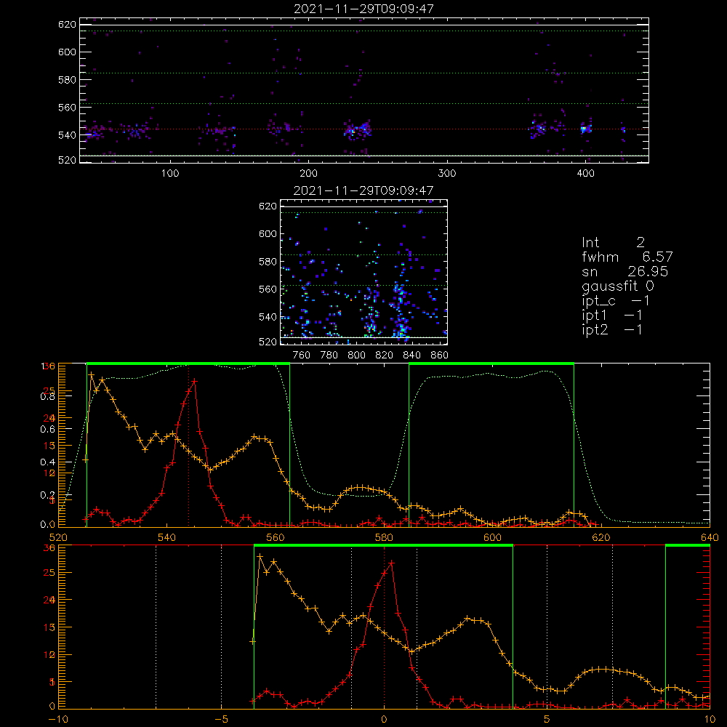Click x-axis label 800 on middle plot
727x727 pixels.
point(356,356)
